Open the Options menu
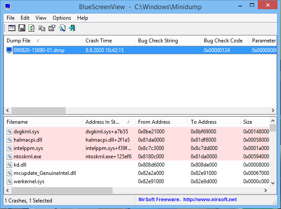The width and height of the screenshot is (281, 209). tap(62, 18)
